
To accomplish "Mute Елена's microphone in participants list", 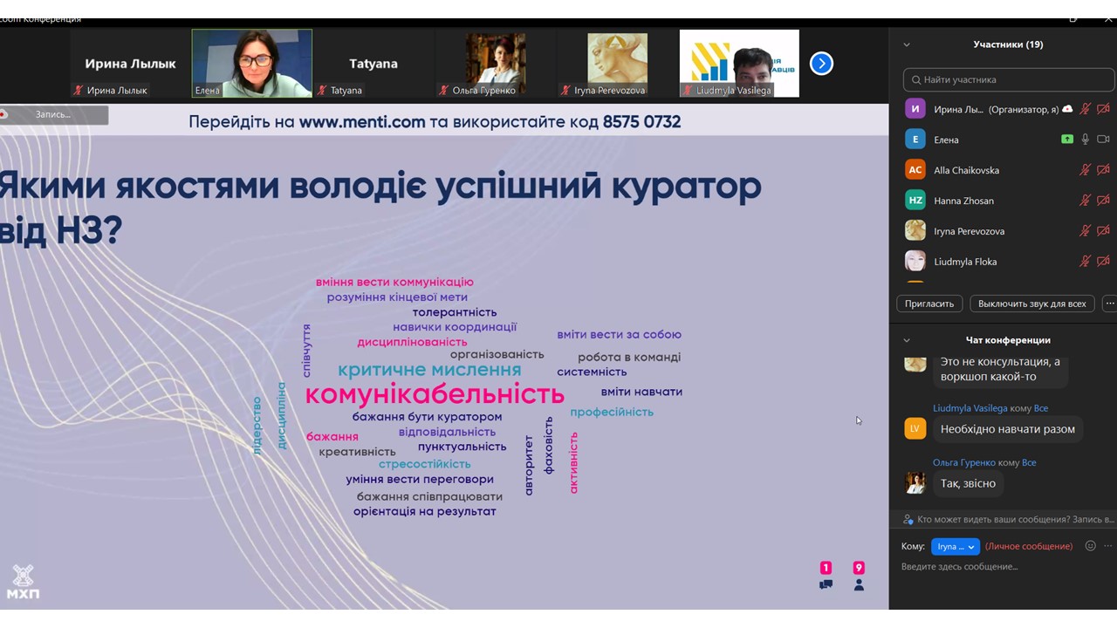I will pos(1086,140).
